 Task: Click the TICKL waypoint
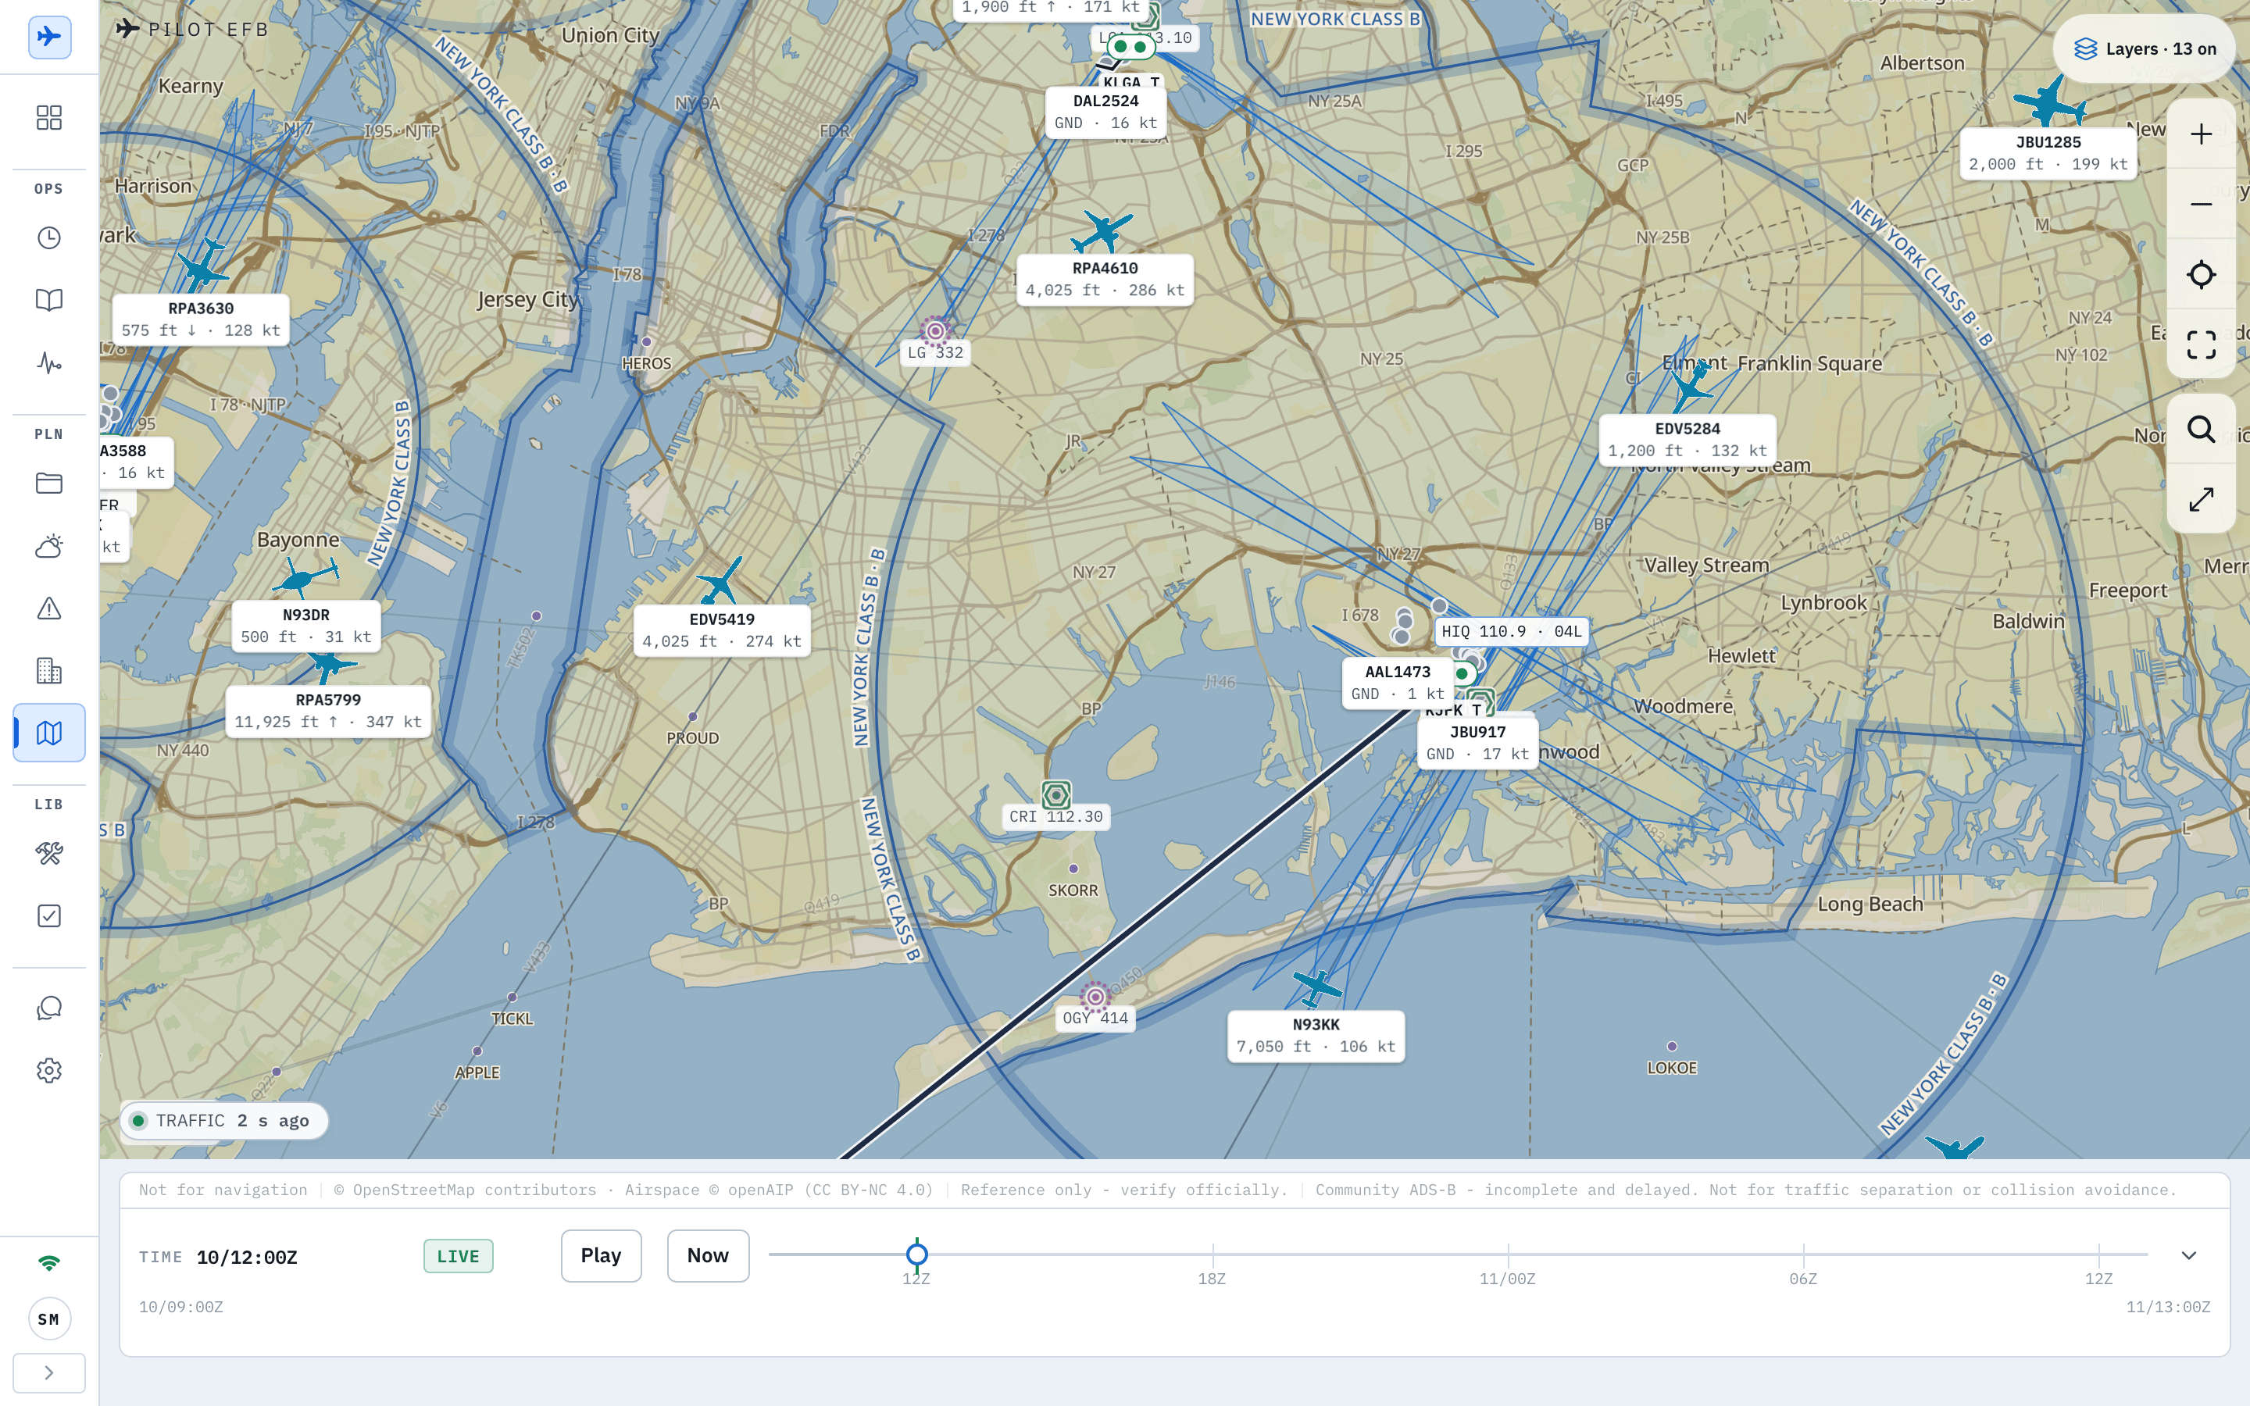coord(512,997)
